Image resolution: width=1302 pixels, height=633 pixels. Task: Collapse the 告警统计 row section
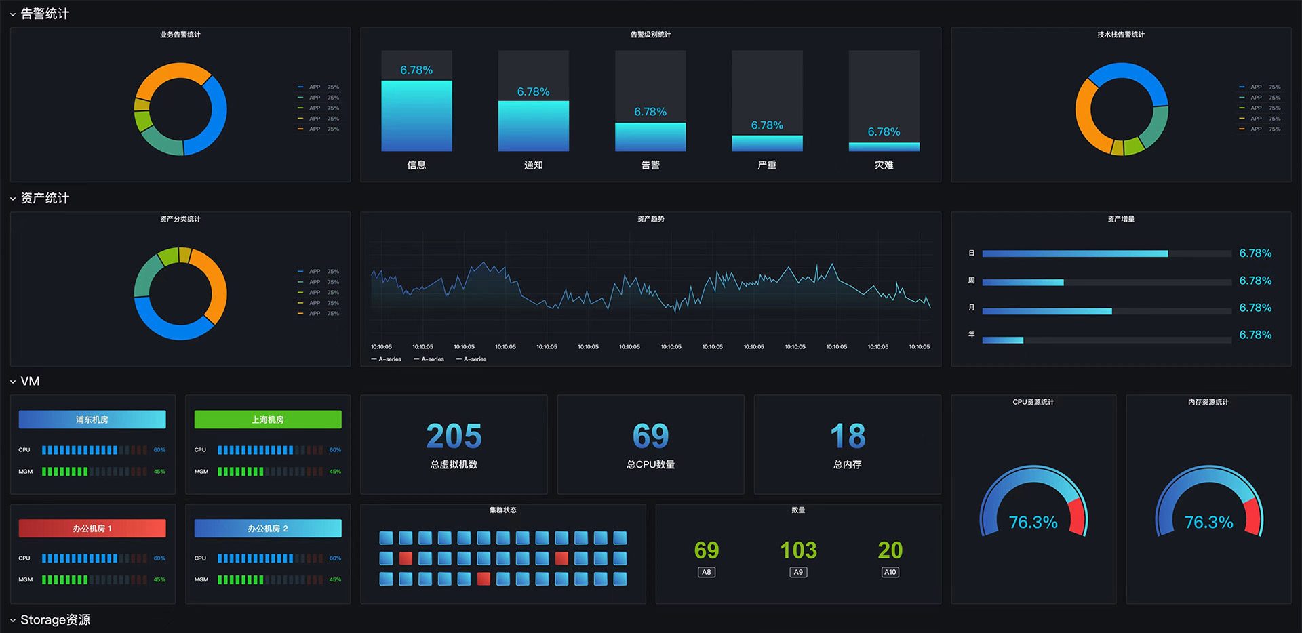tap(13, 14)
